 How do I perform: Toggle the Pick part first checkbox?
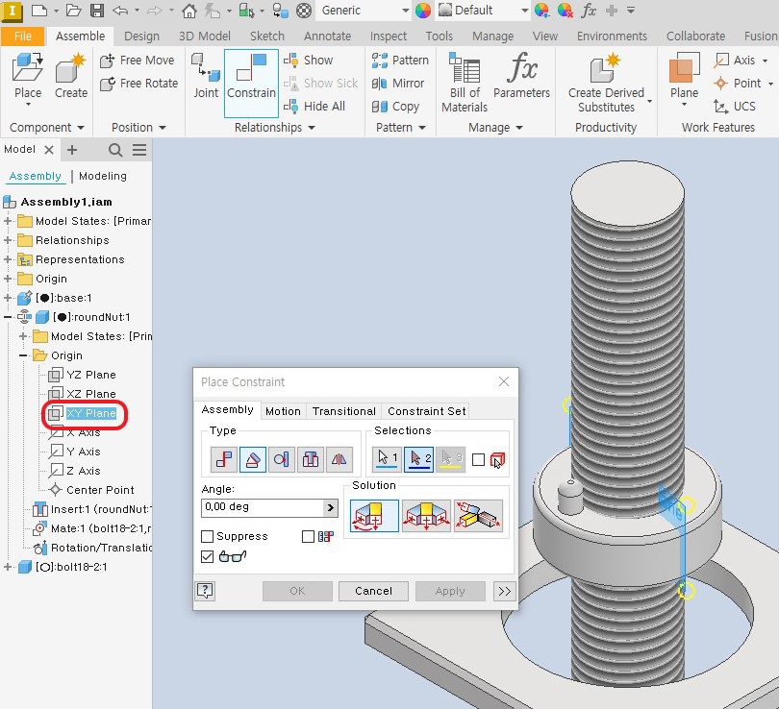click(478, 459)
